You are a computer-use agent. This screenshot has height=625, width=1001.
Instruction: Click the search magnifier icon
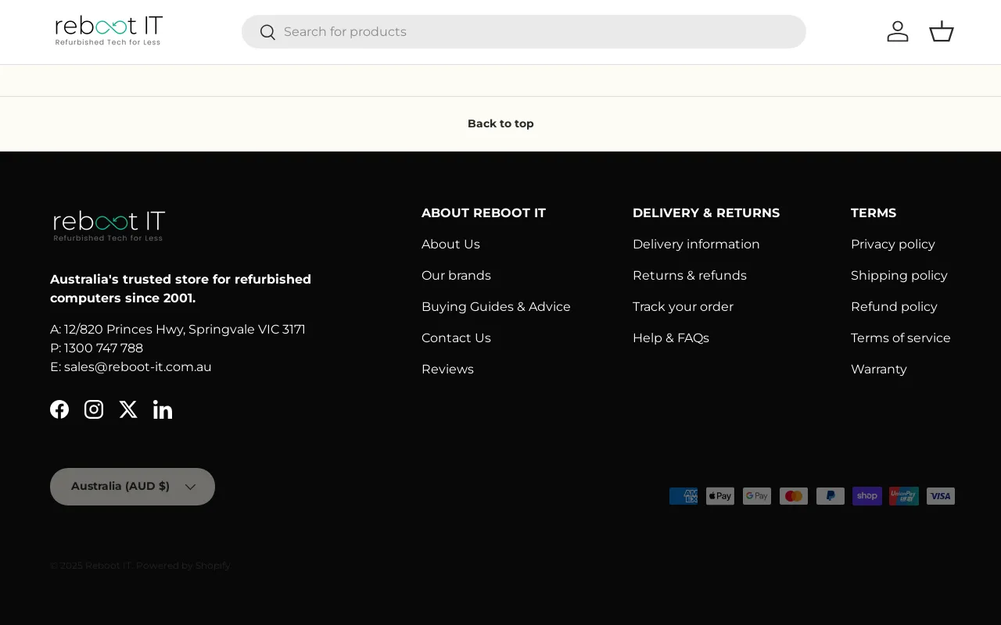[x=267, y=32]
